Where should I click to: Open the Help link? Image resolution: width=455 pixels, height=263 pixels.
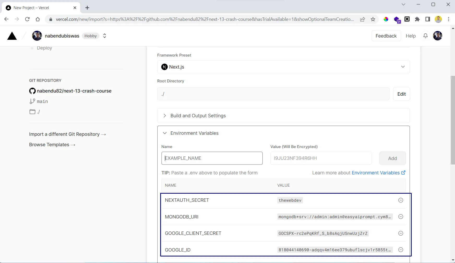[x=411, y=36]
